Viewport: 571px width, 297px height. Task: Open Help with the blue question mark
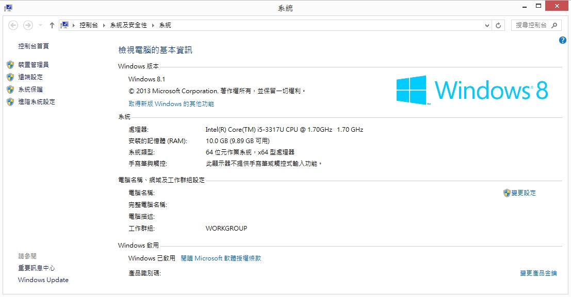pyautogui.click(x=563, y=40)
